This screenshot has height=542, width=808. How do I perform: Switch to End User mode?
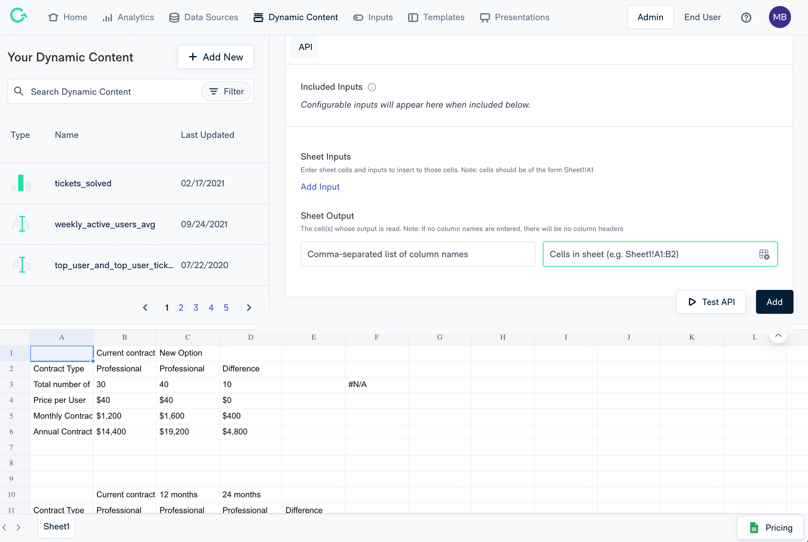pyautogui.click(x=702, y=17)
